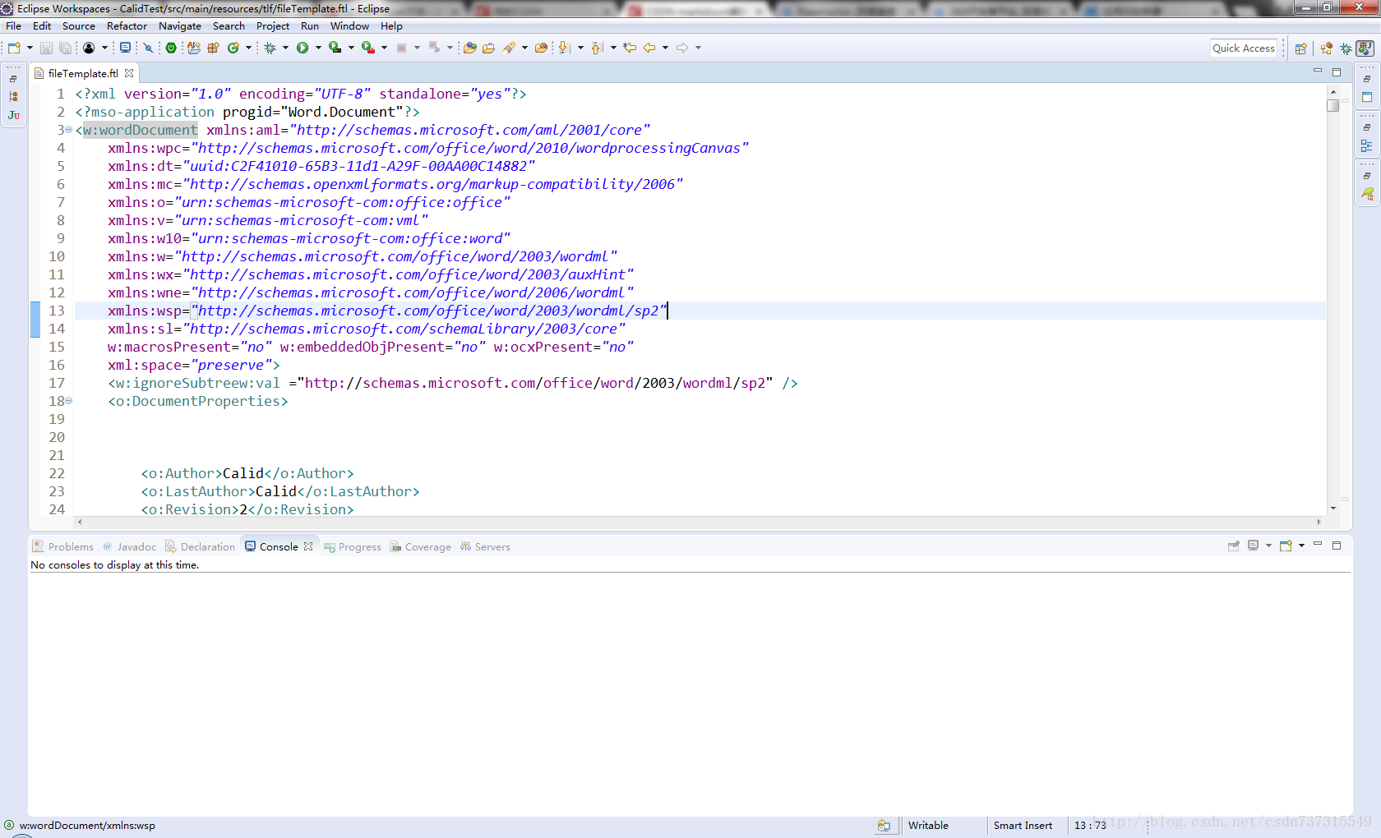The image size is (1381, 838).
Task: Click the vertical scrollbar thumb in editor
Action: [x=1333, y=104]
